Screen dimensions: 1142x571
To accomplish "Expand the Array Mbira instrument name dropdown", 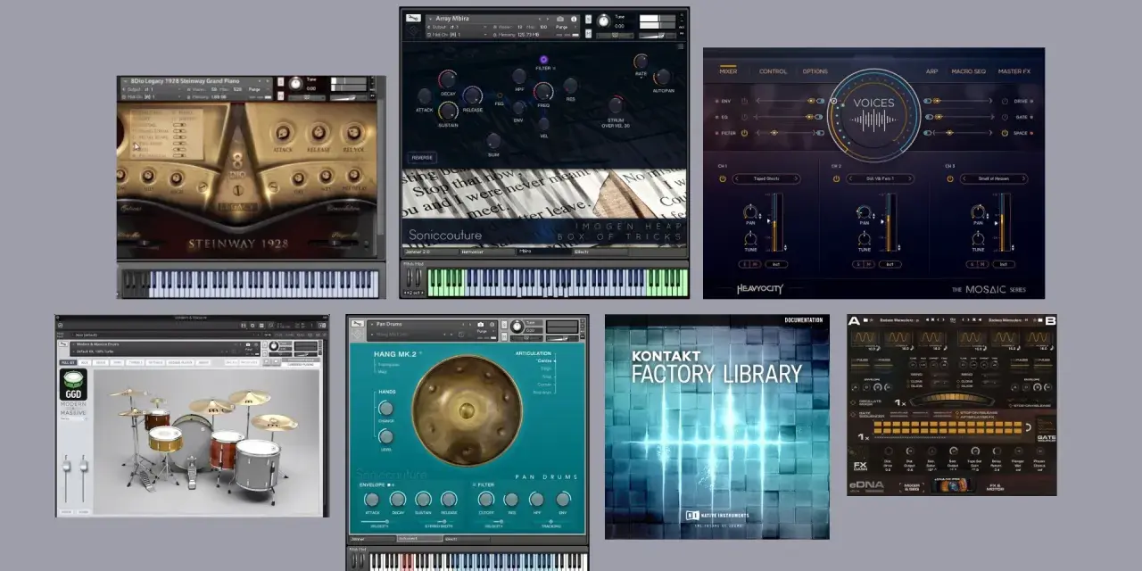I will pyautogui.click(x=430, y=19).
